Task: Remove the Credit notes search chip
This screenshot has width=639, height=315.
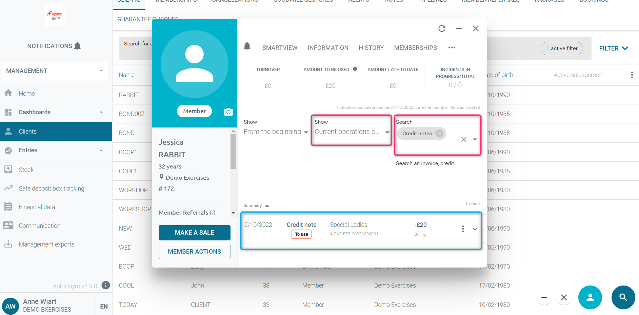Action: [x=439, y=133]
